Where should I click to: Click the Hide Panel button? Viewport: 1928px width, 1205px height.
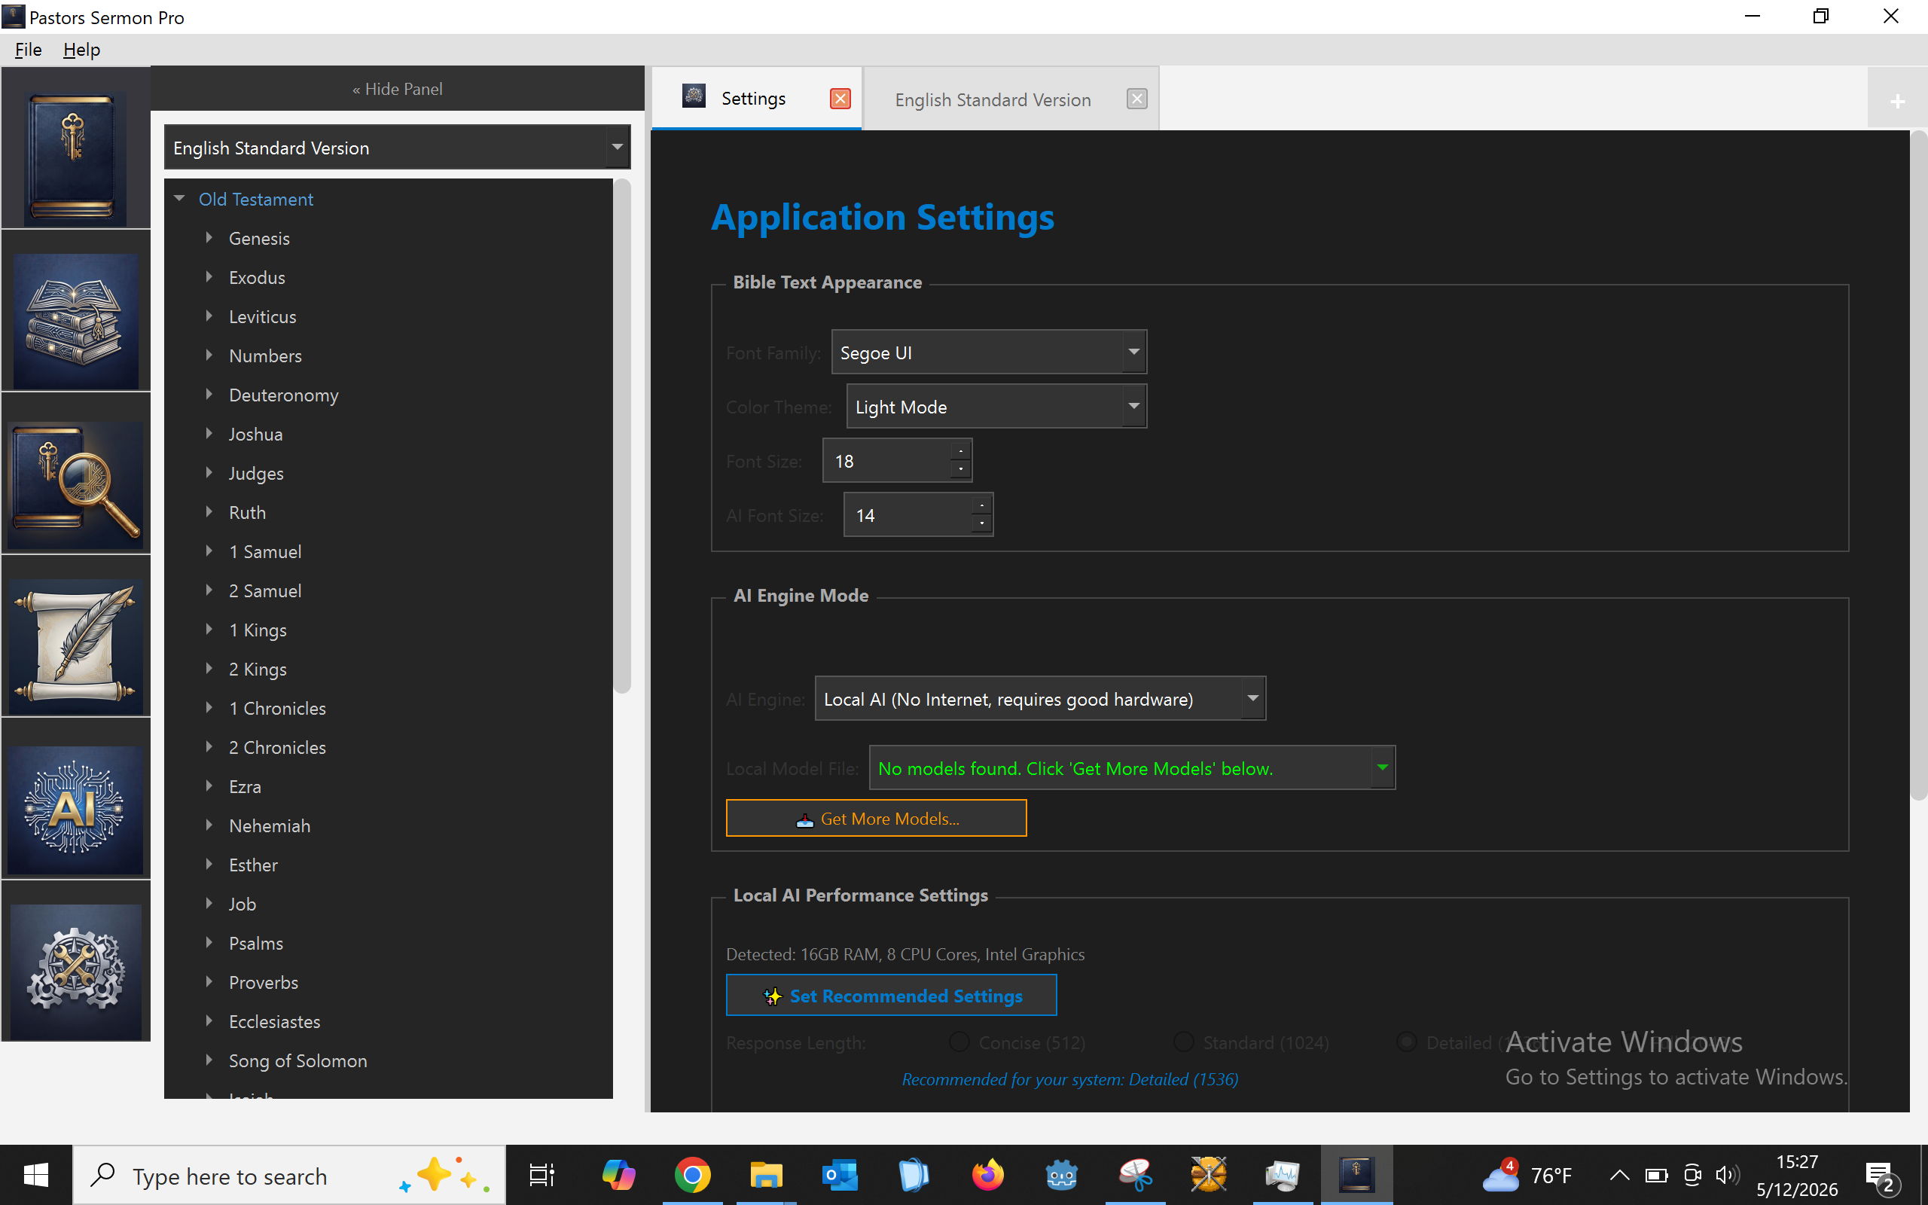click(397, 88)
